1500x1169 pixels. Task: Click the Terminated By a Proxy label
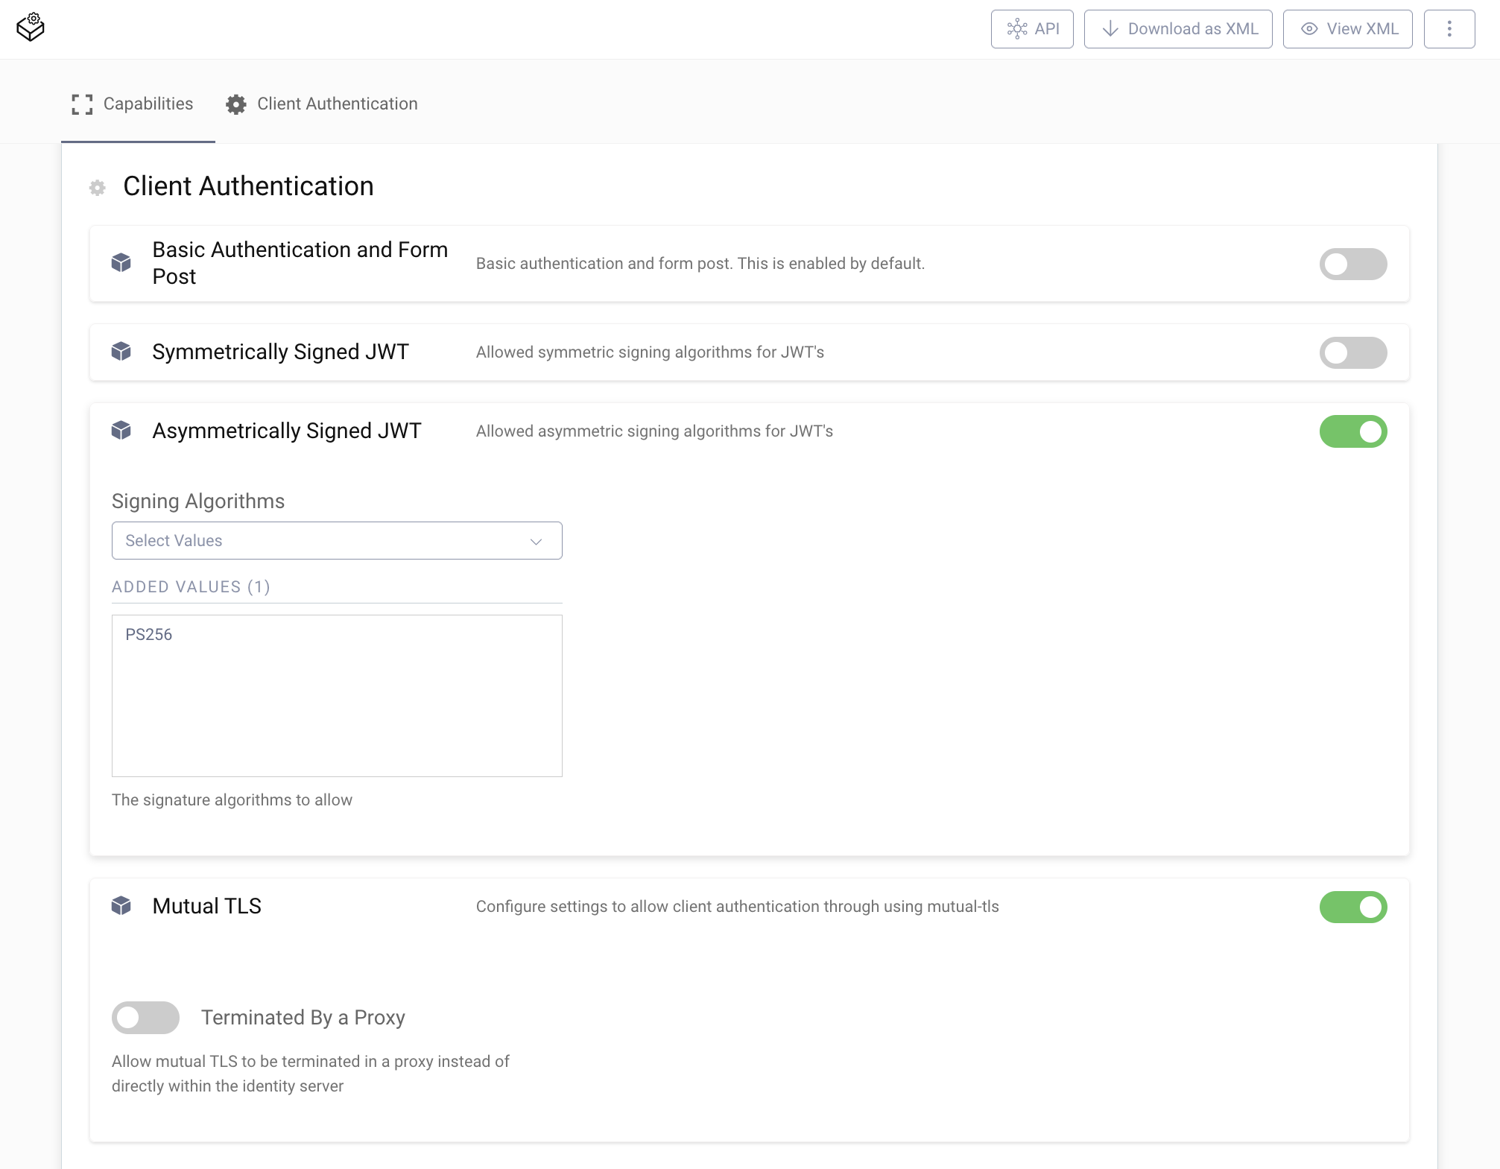(303, 1017)
